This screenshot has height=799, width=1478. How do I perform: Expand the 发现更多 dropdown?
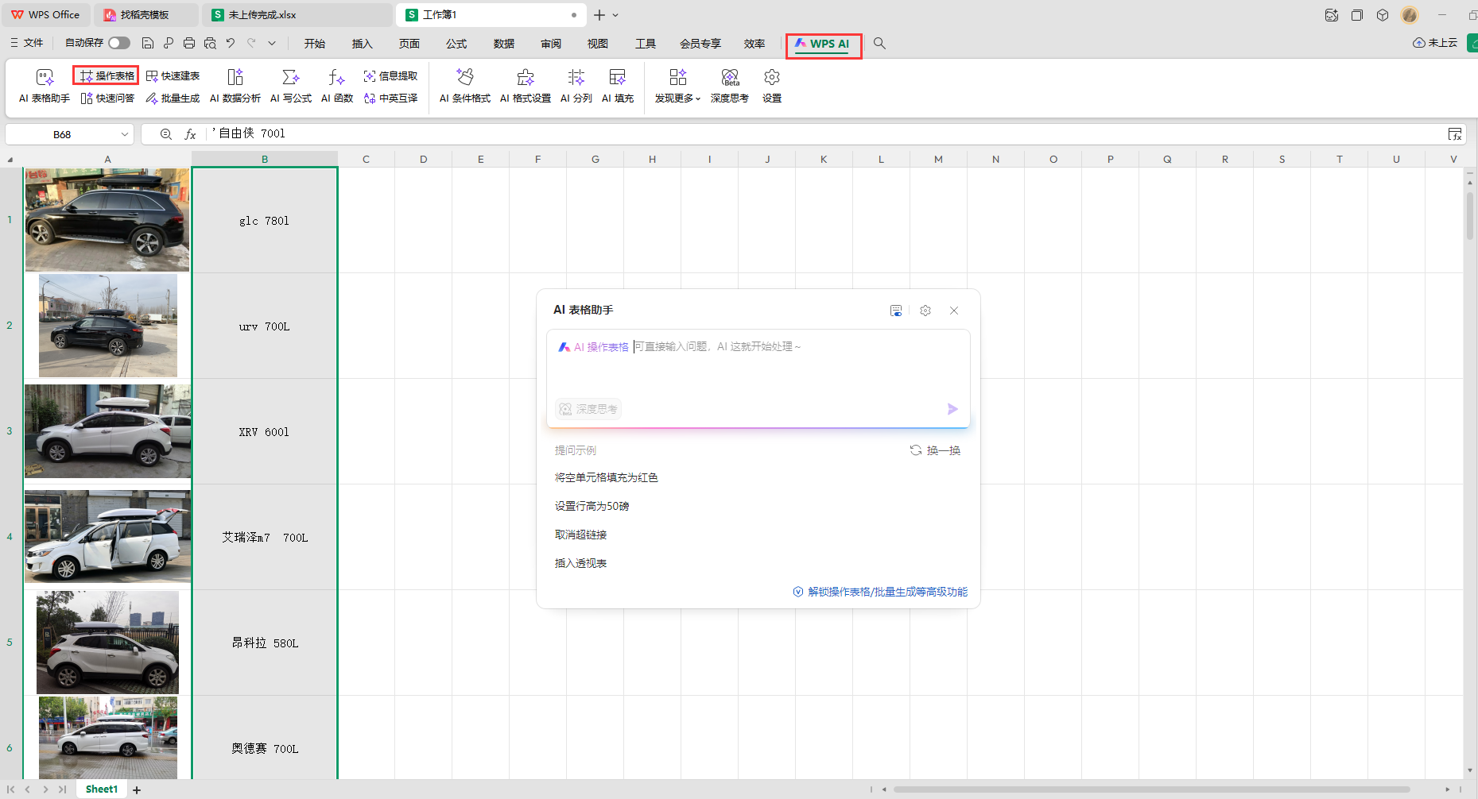[677, 86]
